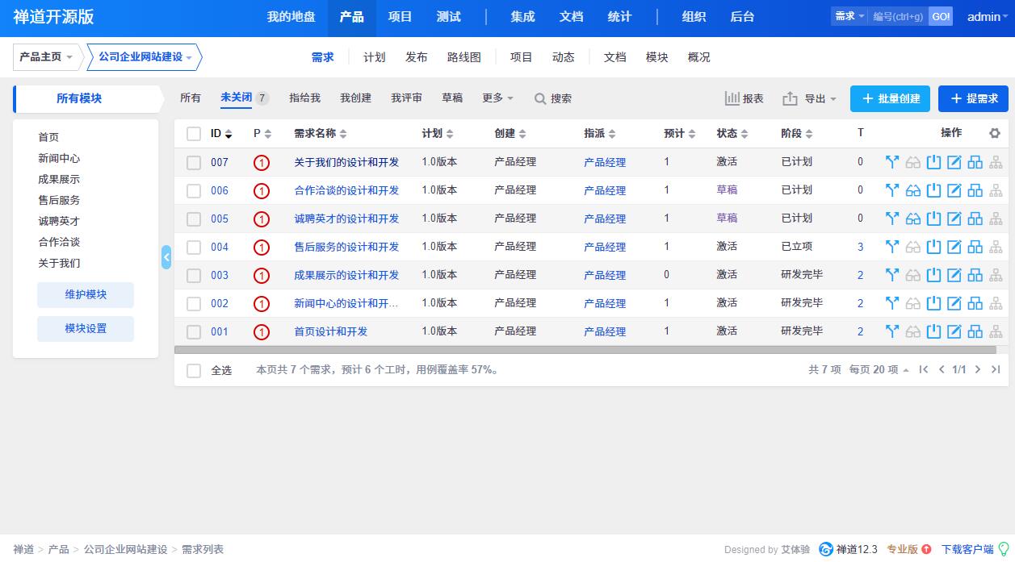Open story link 首页设计和开发
1015x562 pixels.
pos(330,331)
